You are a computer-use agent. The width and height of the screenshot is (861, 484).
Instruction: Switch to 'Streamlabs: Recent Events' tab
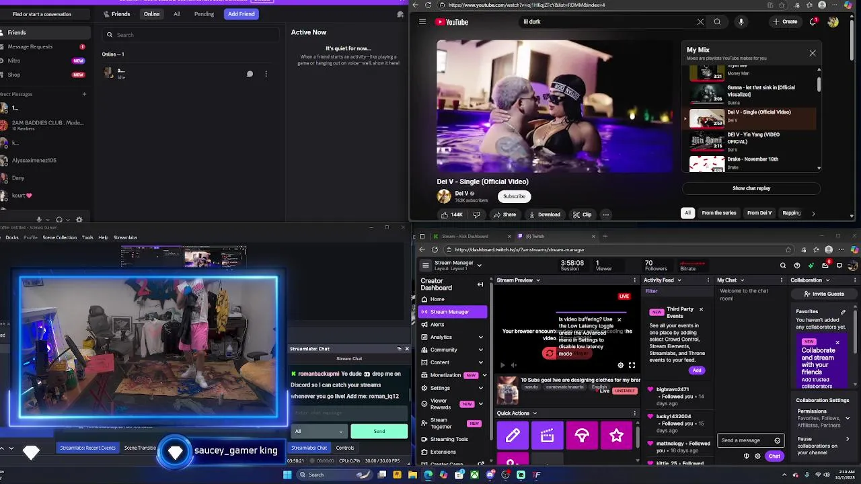pos(87,448)
